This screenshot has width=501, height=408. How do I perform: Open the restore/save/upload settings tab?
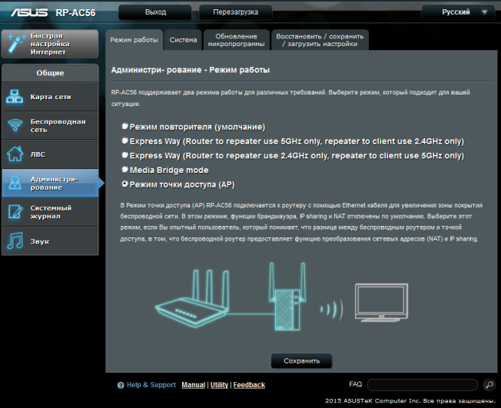[x=320, y=40]
